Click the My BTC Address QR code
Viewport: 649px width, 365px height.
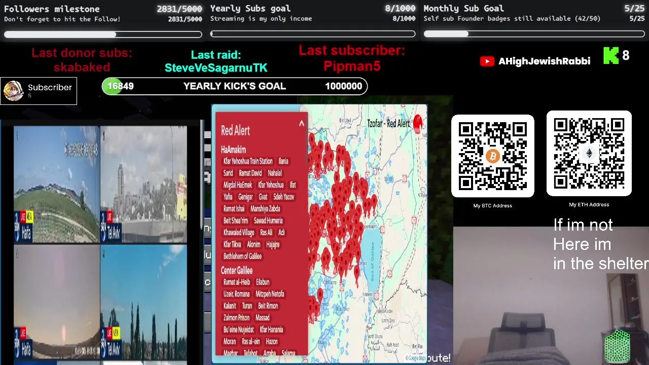[x=492, y=156]
